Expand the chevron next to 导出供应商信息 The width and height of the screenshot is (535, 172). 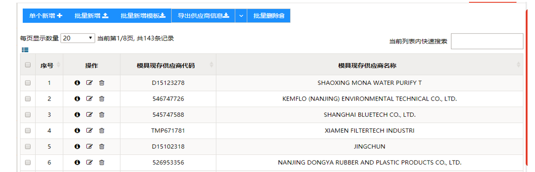click(x=241, y=16)
